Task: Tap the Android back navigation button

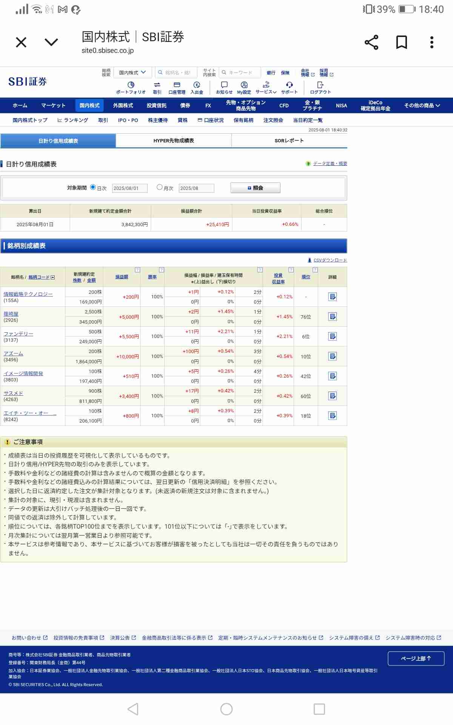Action: pos(133,709)
